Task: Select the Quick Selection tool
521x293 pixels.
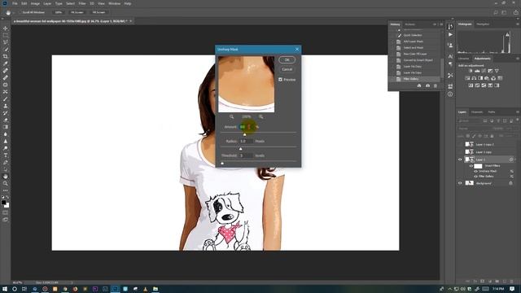Action: point(6,49)
